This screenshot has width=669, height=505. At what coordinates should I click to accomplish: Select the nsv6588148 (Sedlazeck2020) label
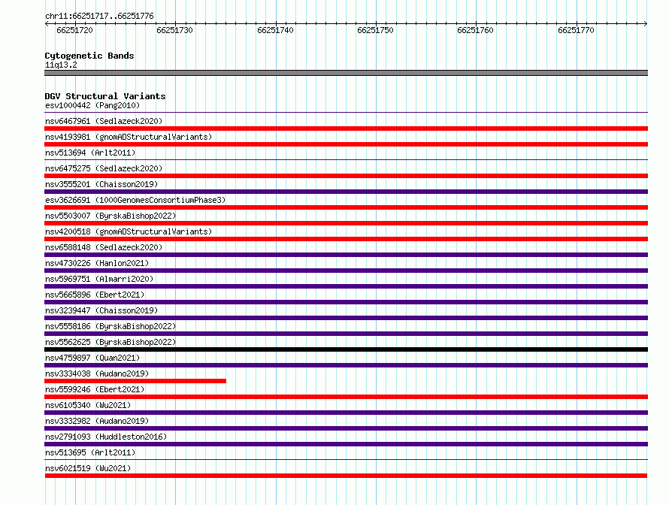tap(104, 247)
